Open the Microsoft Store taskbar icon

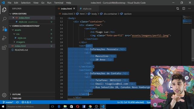72,106
